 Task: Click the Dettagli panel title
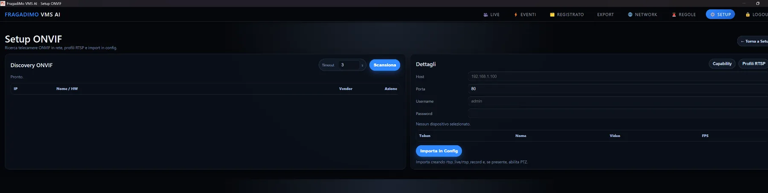(x=426, y=64)
